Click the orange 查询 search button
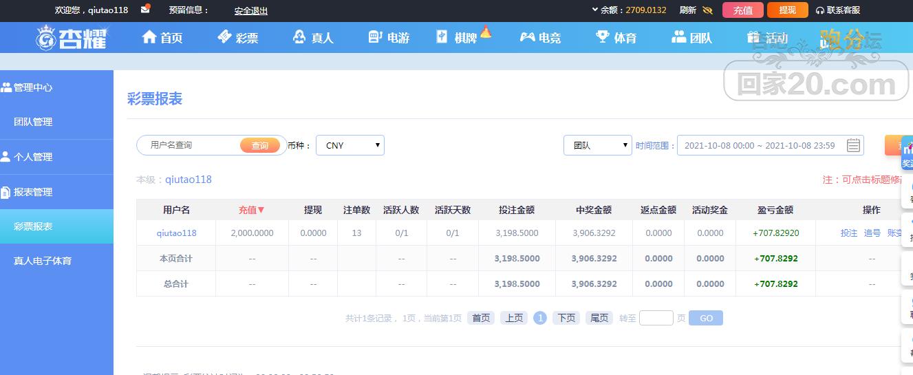Image resolution: width=913 pixels, height=375 pixels. pyautogui.click(x=260, y=145)
